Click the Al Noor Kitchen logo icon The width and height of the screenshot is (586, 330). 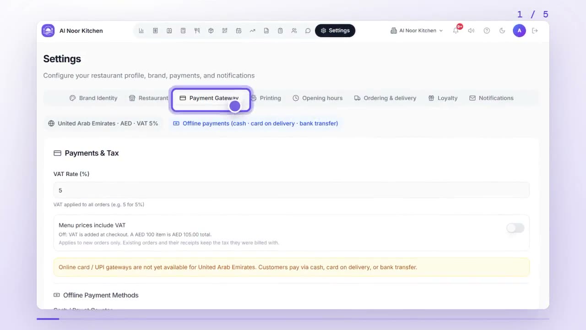(48, 31)
